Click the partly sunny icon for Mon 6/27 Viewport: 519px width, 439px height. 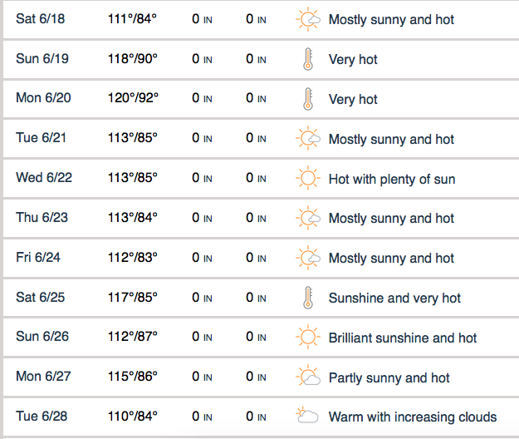[x=308, y=377]
